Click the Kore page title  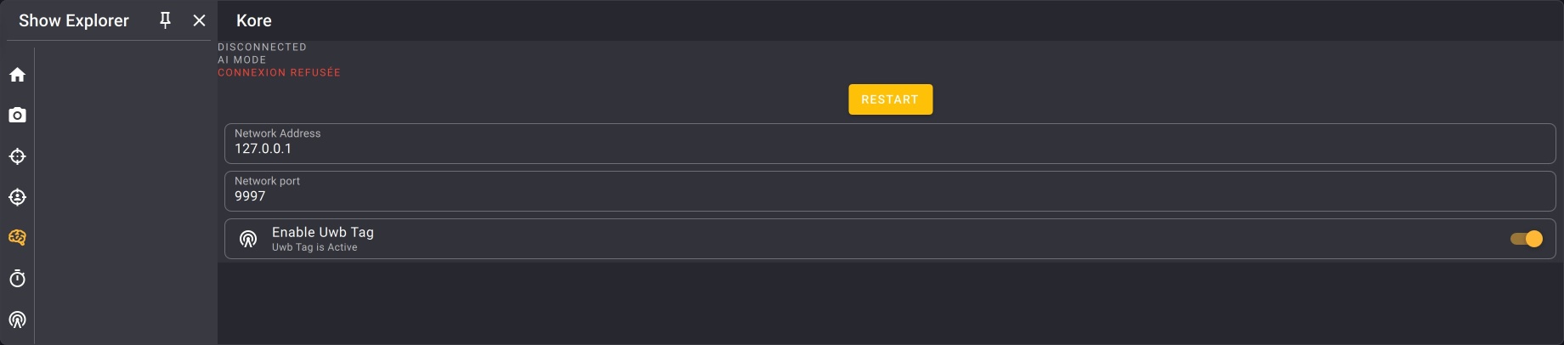[254, 20]
